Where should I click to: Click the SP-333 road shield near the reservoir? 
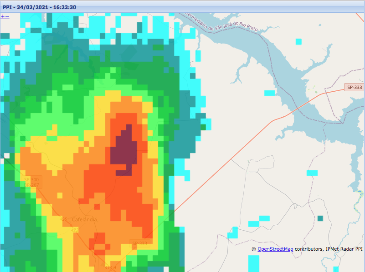(x=354, y=87)
